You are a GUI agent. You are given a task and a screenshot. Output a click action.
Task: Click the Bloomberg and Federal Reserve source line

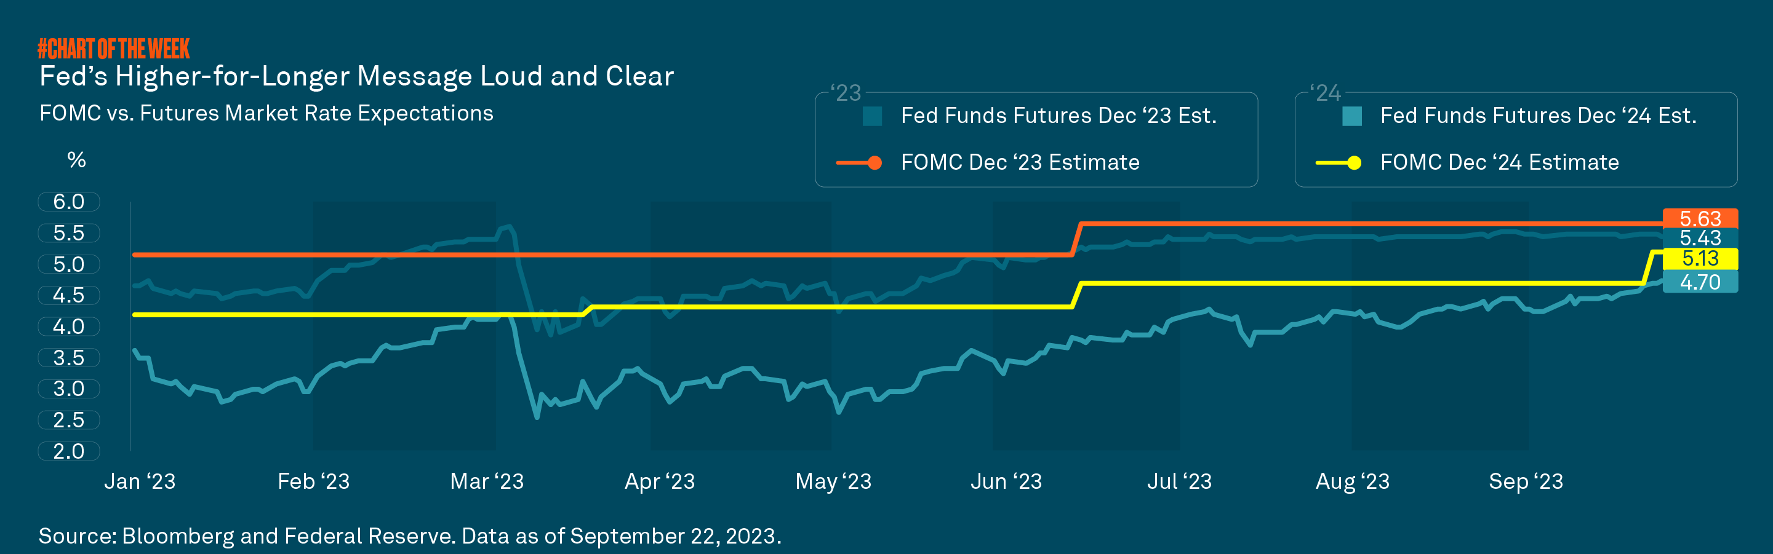click(409, 536)
